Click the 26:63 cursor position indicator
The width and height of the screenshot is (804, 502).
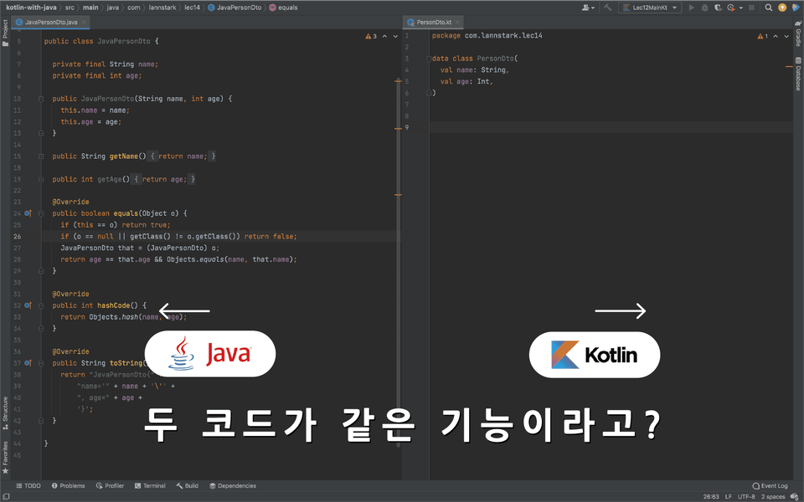coord(711,497)
